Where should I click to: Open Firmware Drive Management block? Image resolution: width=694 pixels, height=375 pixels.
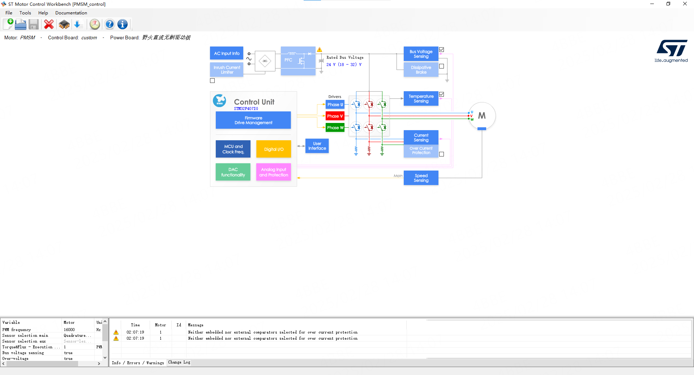coord(253,120)
